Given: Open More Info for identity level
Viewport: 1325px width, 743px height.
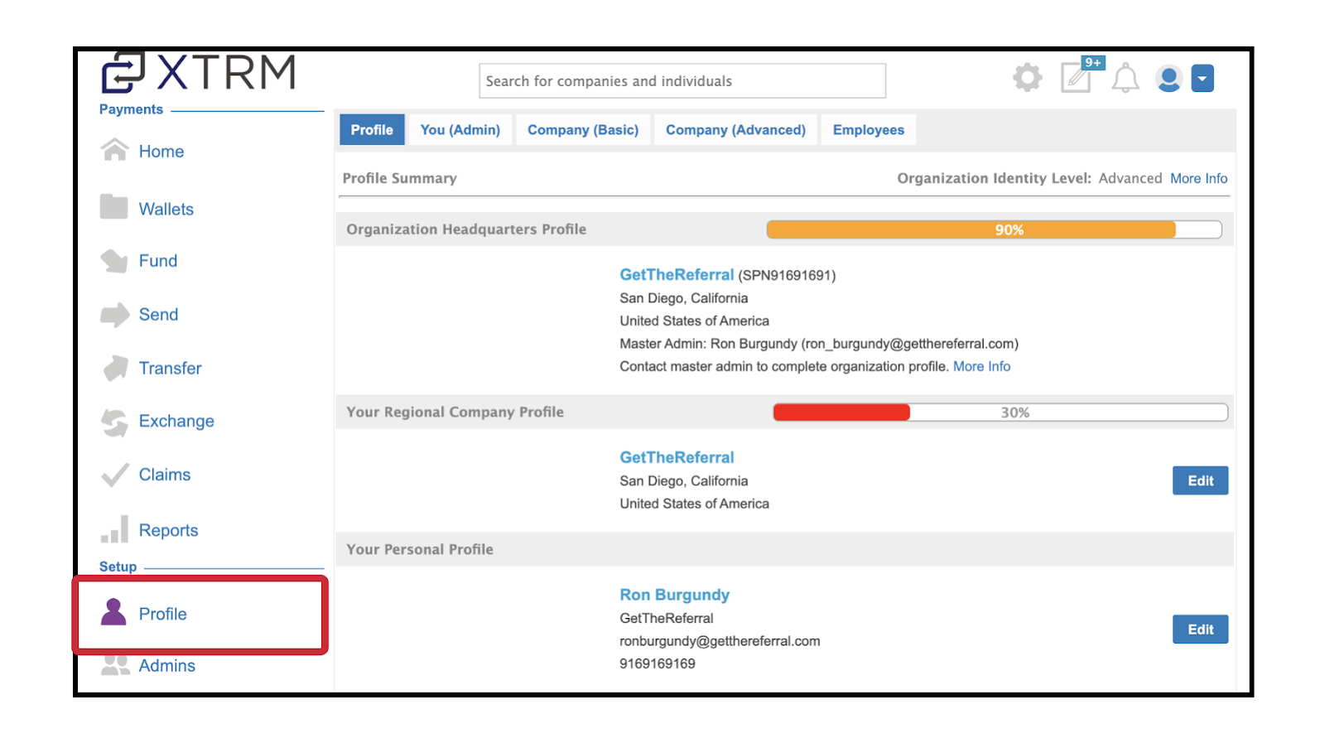Looking at the screenshot, I should tap(1198, 178).
